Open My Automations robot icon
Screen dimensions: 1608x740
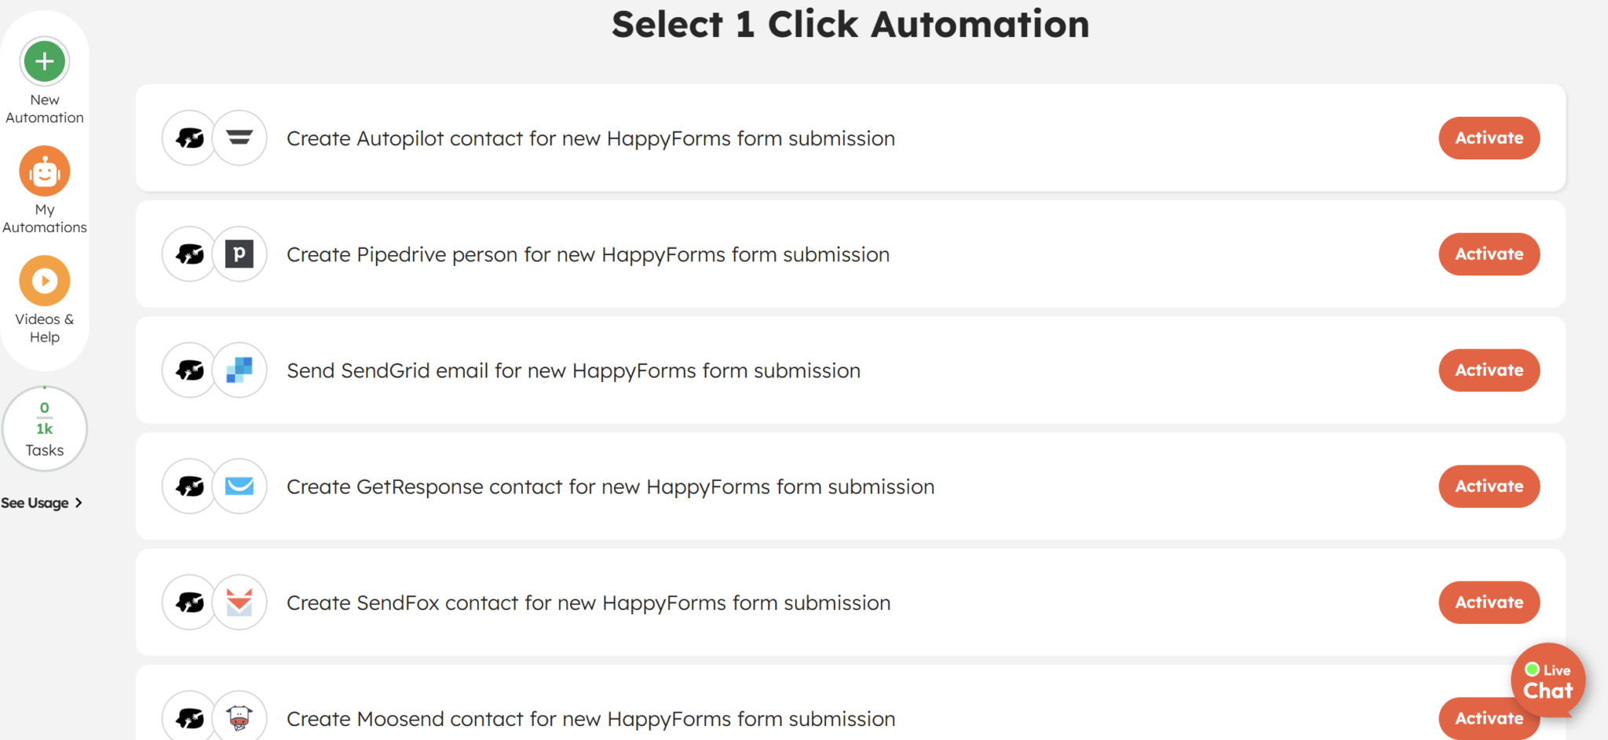[45, 170]
